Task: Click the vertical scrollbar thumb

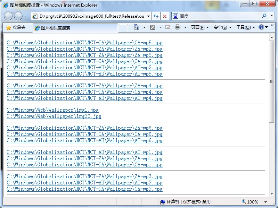Action: coord(272,81)
